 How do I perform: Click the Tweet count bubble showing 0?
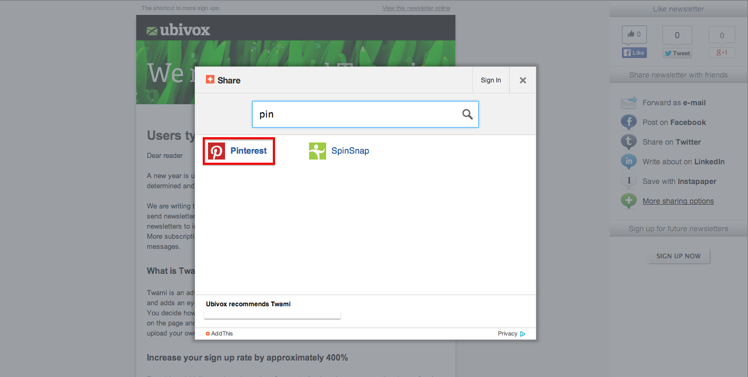click(677, 36)
